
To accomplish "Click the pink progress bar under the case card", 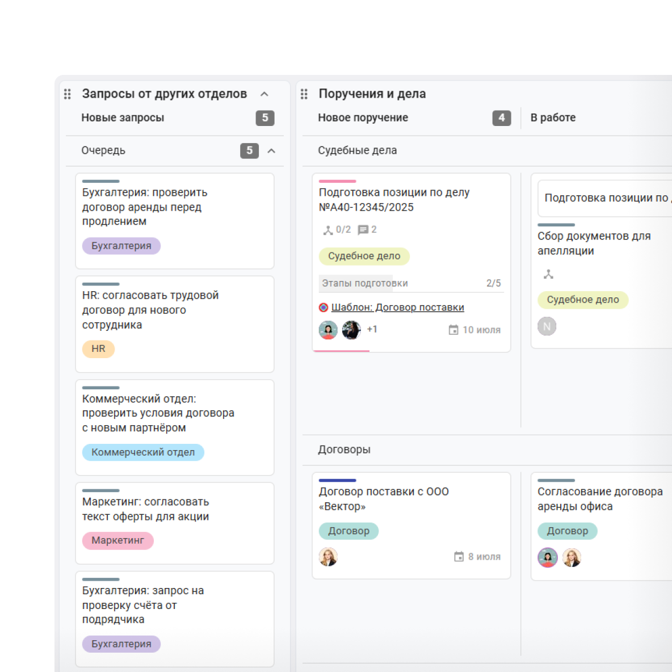I will pos(341,351).
